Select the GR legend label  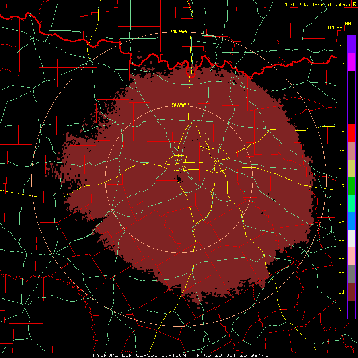tap(341, 151)
